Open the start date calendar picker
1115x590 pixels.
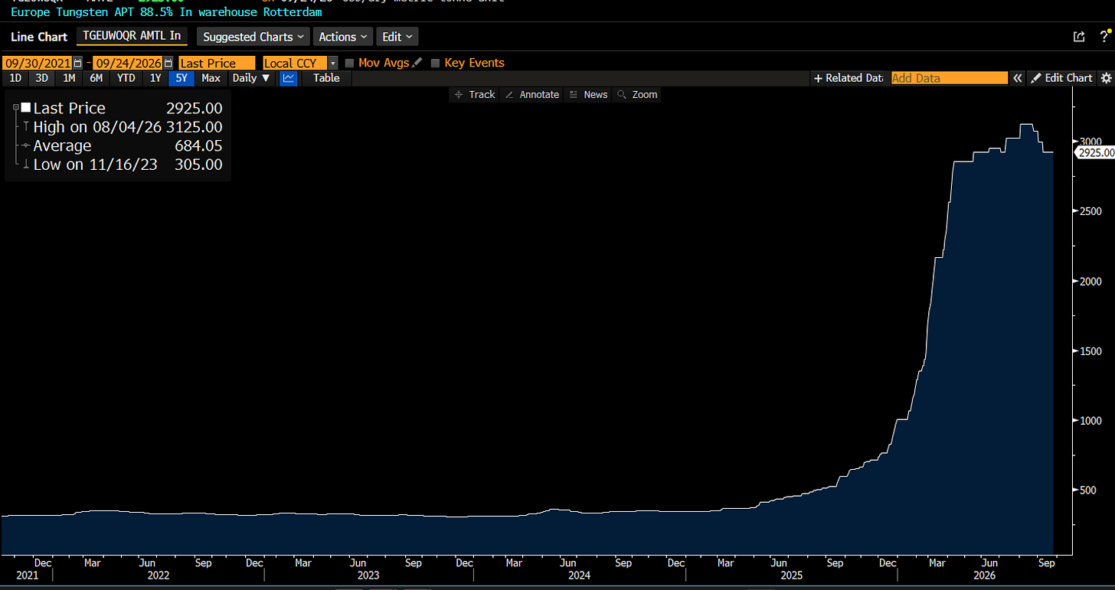click(77, 63)
